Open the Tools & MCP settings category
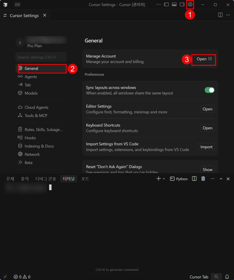This screenshot has width=234, height=280. (41, 116)
